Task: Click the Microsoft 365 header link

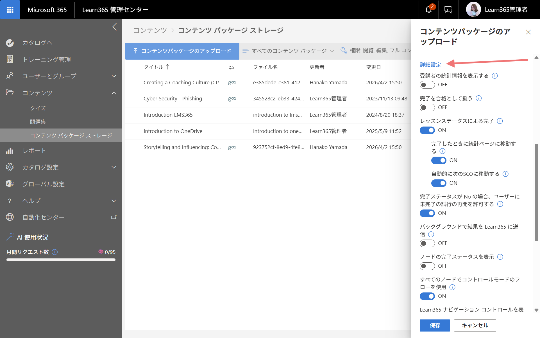Action: pos(47,10)
